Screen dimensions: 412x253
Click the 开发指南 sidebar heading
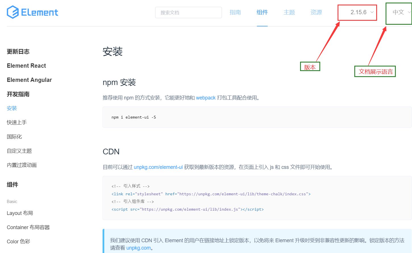[18, 94]
